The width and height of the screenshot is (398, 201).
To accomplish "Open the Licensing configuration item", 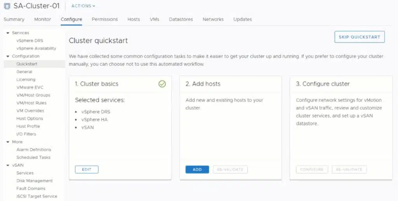I will 26,80.
